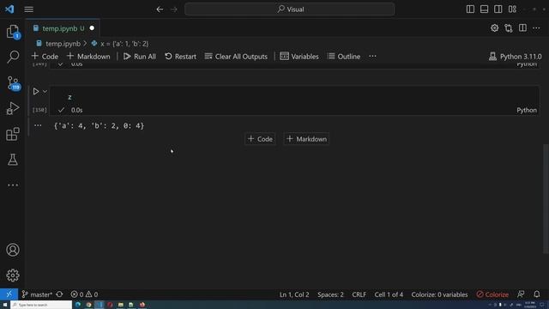Open the Run and Debug view
549x309 pixels.
(13, 108)
